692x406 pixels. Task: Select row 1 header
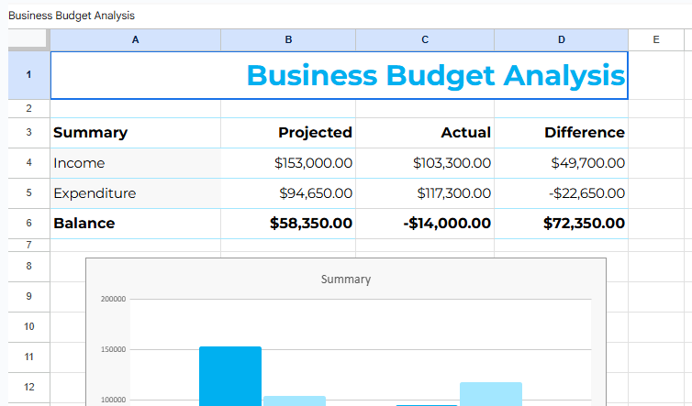pos(28,75)
